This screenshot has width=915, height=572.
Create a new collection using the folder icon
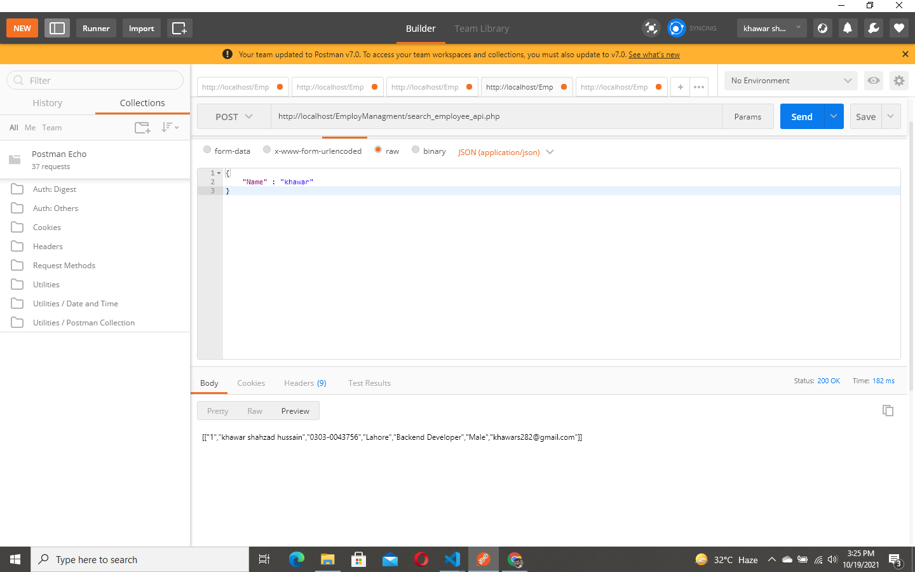pos(142,127)
